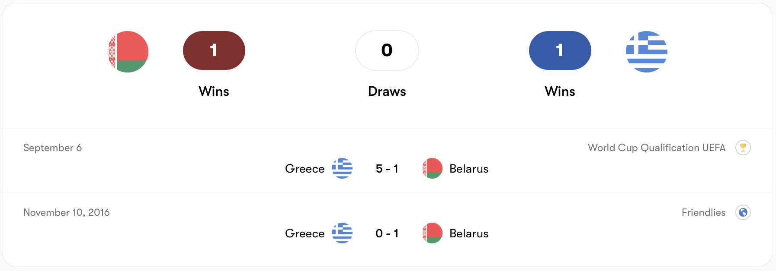Click the Wins label under the Greece count

click(560, 91)
